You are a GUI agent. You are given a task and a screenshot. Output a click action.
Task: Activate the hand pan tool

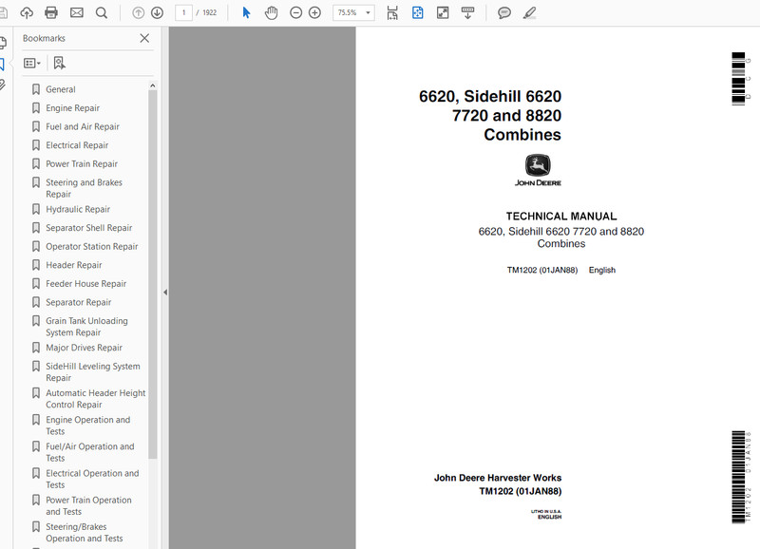coord(271,12)
